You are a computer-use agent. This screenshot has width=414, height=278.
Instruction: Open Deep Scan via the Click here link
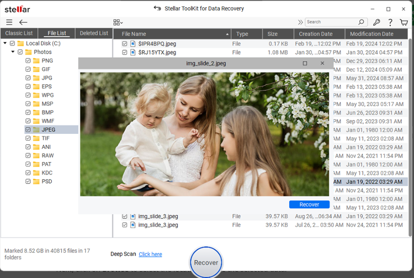[150, 254]
